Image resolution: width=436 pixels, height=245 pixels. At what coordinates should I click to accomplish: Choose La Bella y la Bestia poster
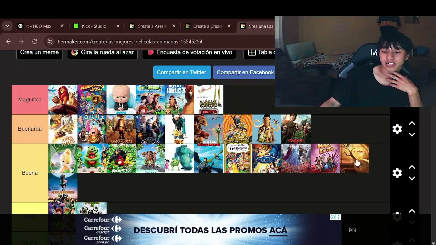click(x=267, y=158)
